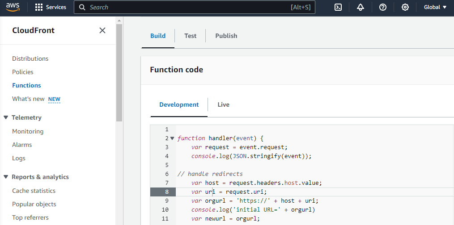The image size is (454, 225).
Task: Click the search magnifier icon
Action: [x=82, y=7]
